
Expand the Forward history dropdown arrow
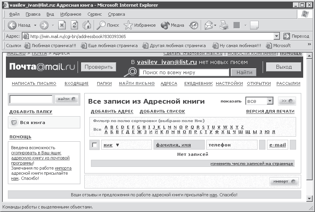(53, 26)
